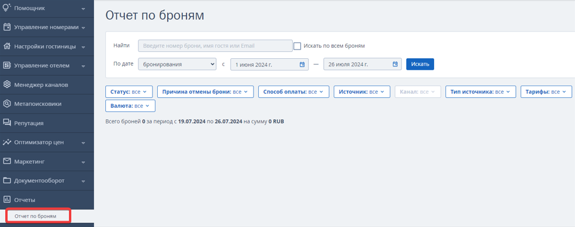
Task: Click the folder icon beside Документооборот
Action: (6, 180)
